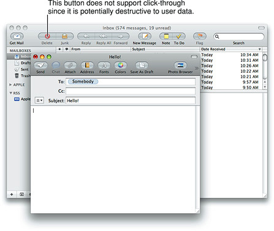The height and width of the screenshot is (231, 274).
Task: Save message using Save As Draft icon
Action: click(142, 65)
